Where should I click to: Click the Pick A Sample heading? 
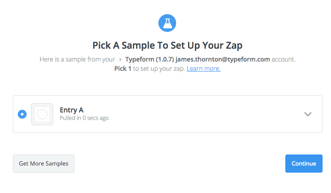click(x=167, y=46)
